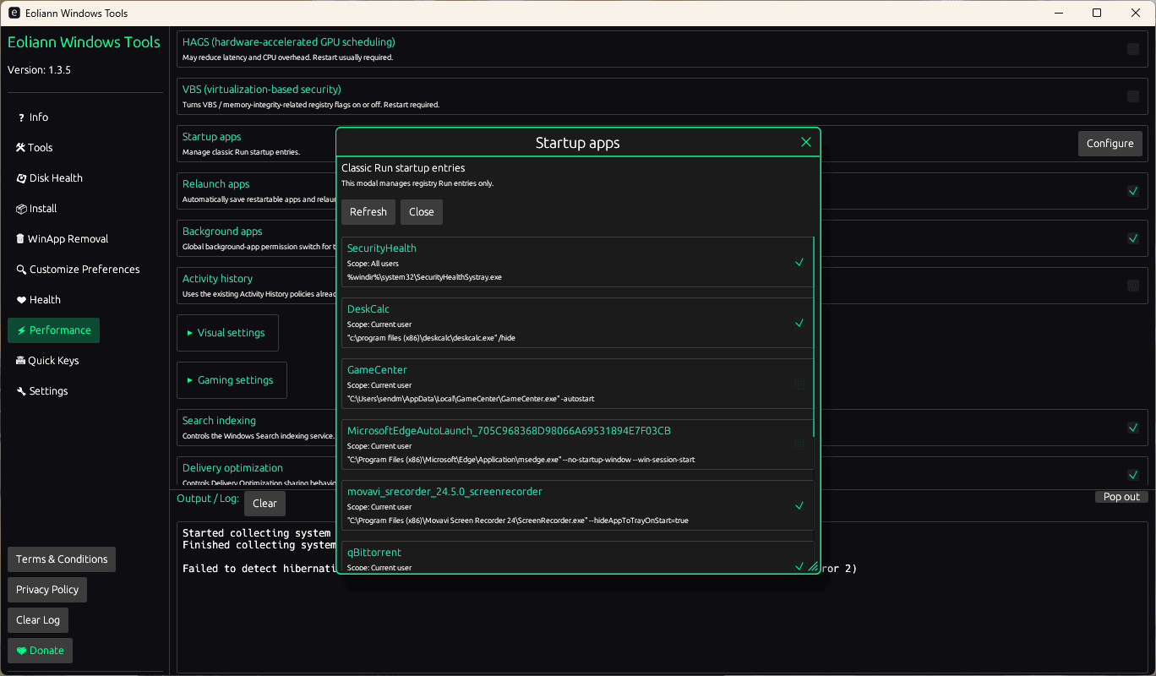The width and height of the screenshot is (1156, 676).
Task: Click 'Classic Run startup entries' heading
Action: click(x=403, y=168)
